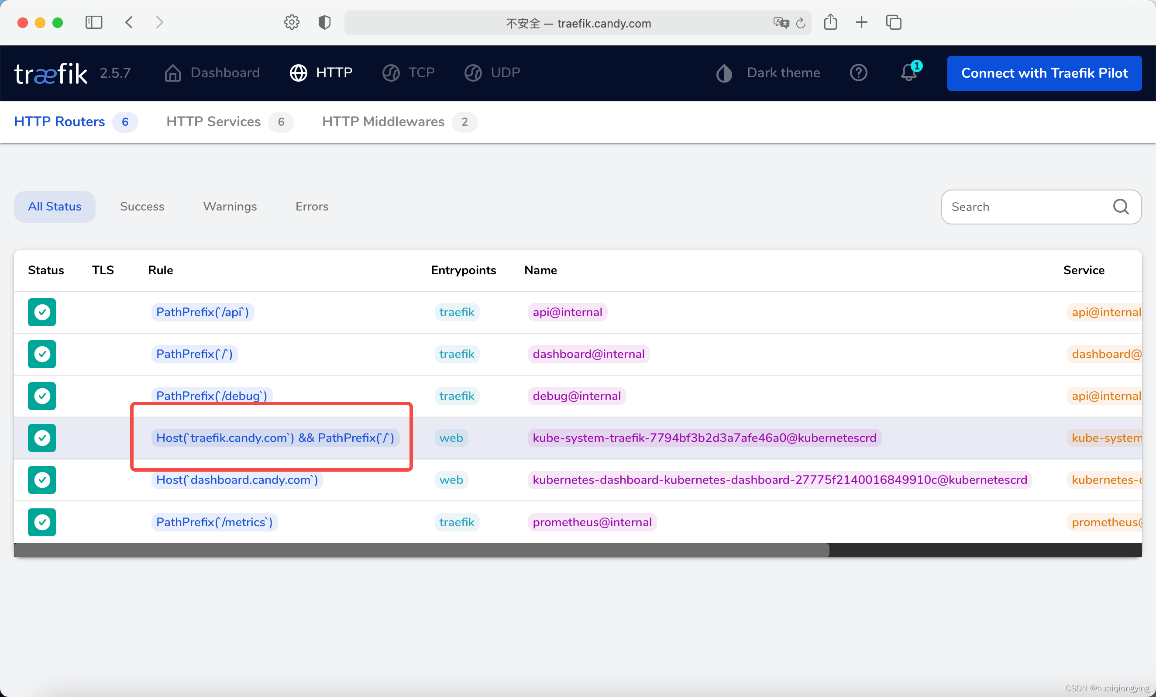Select the All Status filter
The width and height of the screenshot is (1156, 697).
(x=55, y=207)
